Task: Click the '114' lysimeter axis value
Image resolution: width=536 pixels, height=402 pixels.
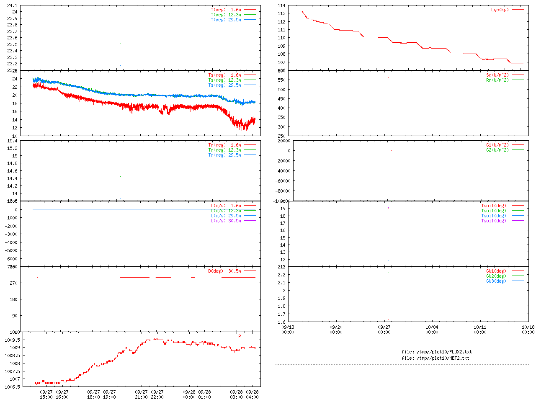Action: tap(281, 5)
